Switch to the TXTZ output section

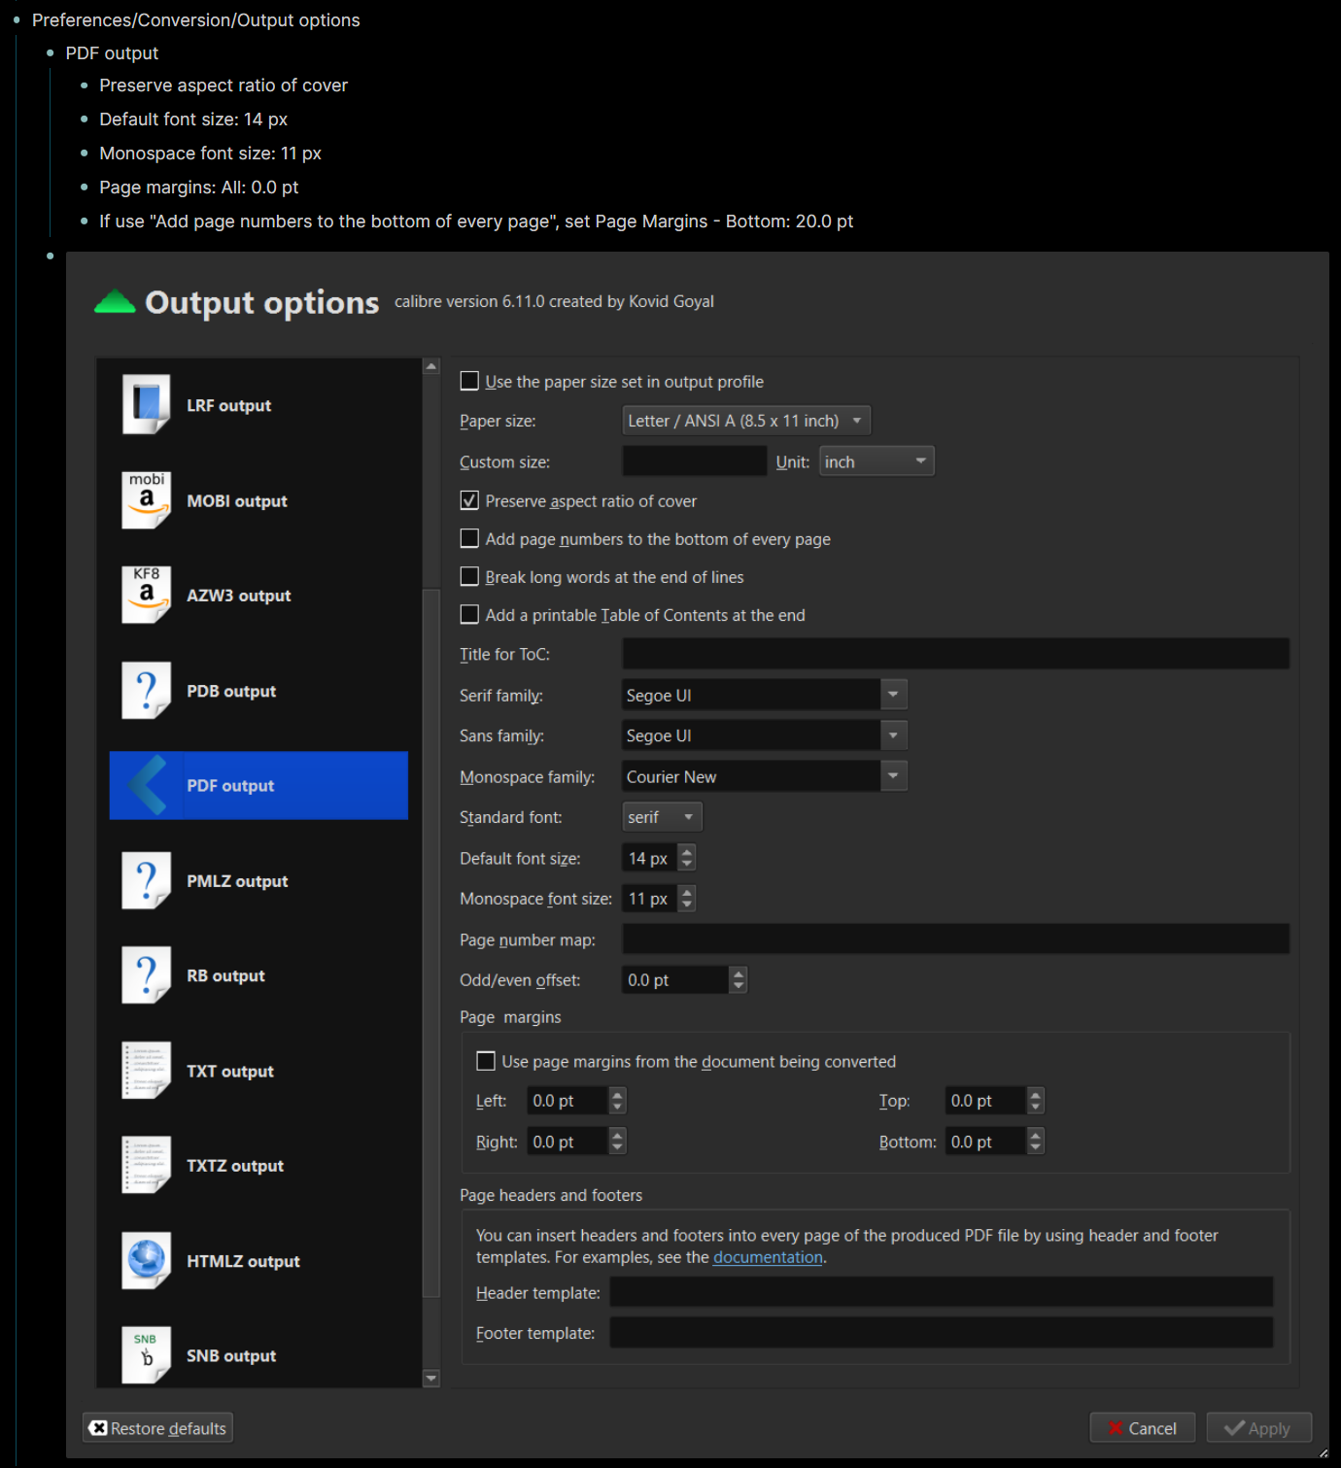click(235, 1166)
